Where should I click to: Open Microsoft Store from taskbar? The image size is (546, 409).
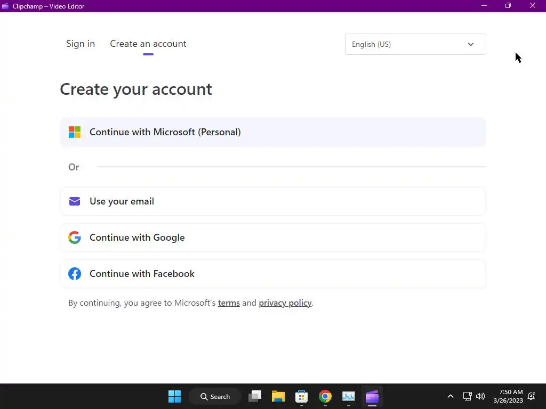302,396
